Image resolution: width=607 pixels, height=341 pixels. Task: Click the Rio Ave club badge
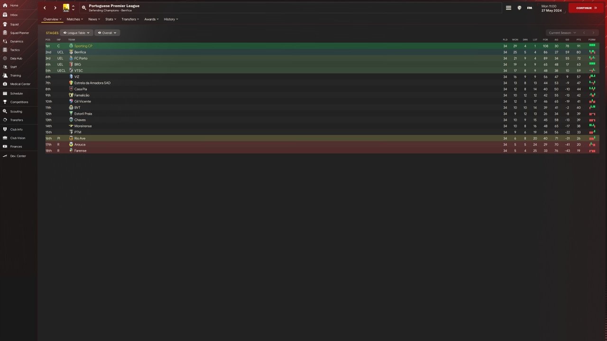(71, 138)
